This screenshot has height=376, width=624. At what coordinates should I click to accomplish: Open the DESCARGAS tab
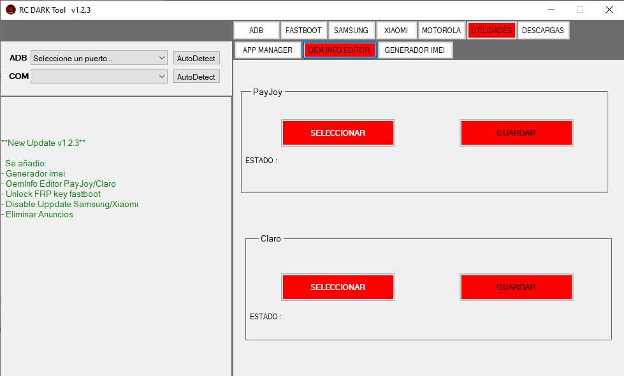coord(542,31)
